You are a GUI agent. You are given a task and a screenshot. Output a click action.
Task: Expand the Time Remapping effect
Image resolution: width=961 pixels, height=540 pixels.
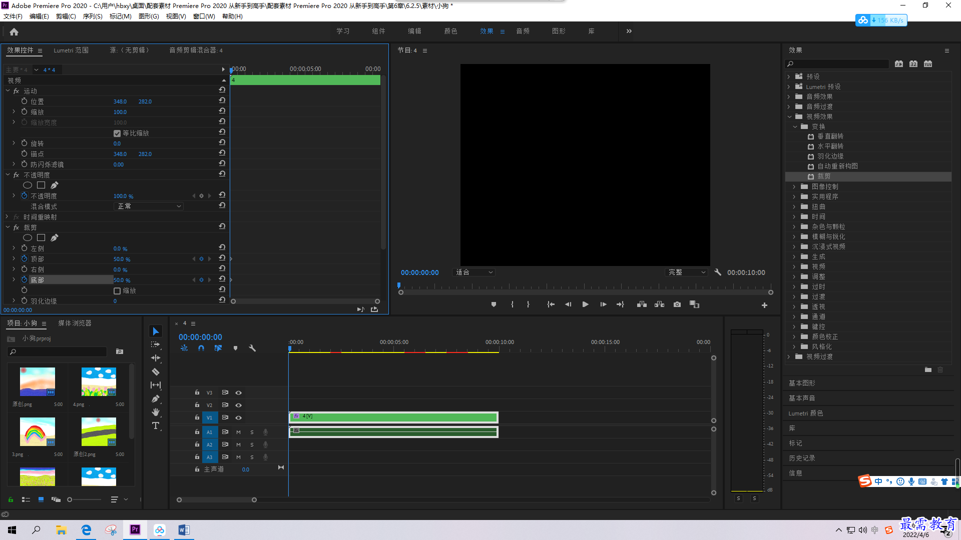tap(7, 217)
